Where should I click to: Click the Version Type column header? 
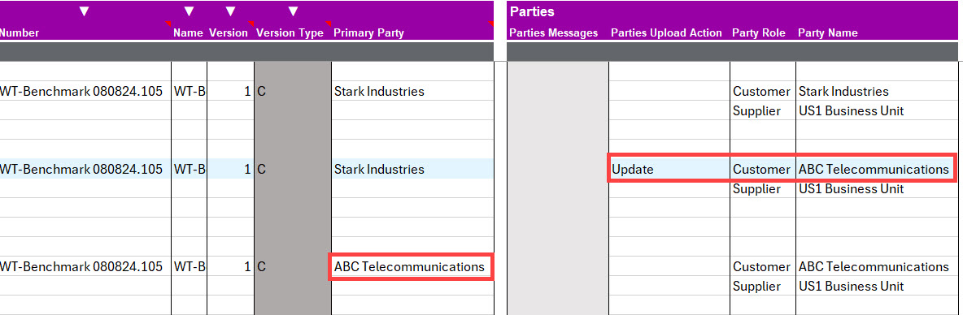(x=290, y=33)
